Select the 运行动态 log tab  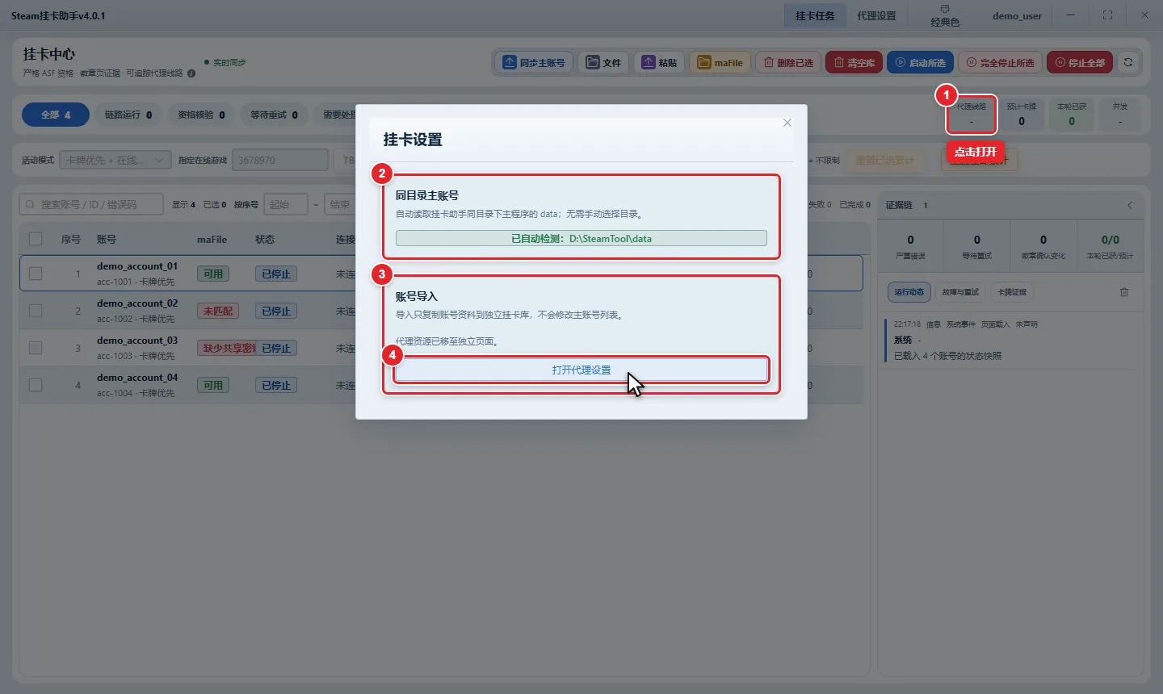pyautogui.click(x=909, y=292)
